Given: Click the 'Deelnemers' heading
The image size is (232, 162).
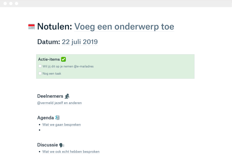Looking at the screenshot, I should [x=50, y=96].
